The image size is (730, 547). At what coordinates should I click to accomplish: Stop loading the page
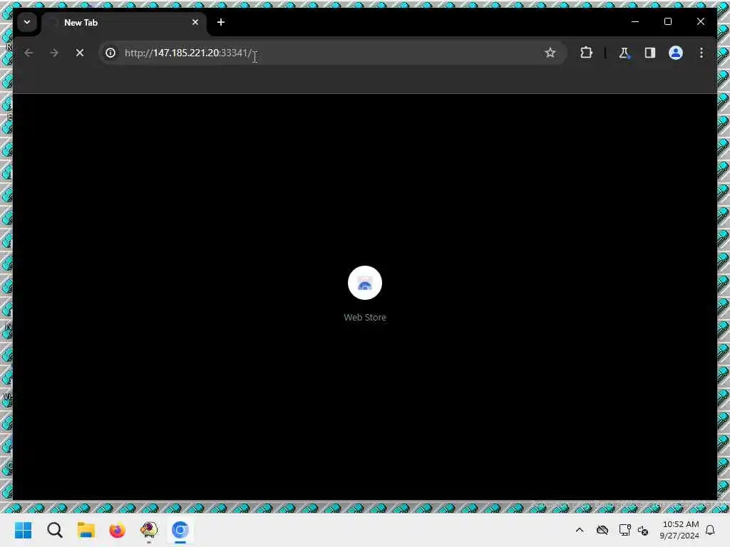click(80, 53)
